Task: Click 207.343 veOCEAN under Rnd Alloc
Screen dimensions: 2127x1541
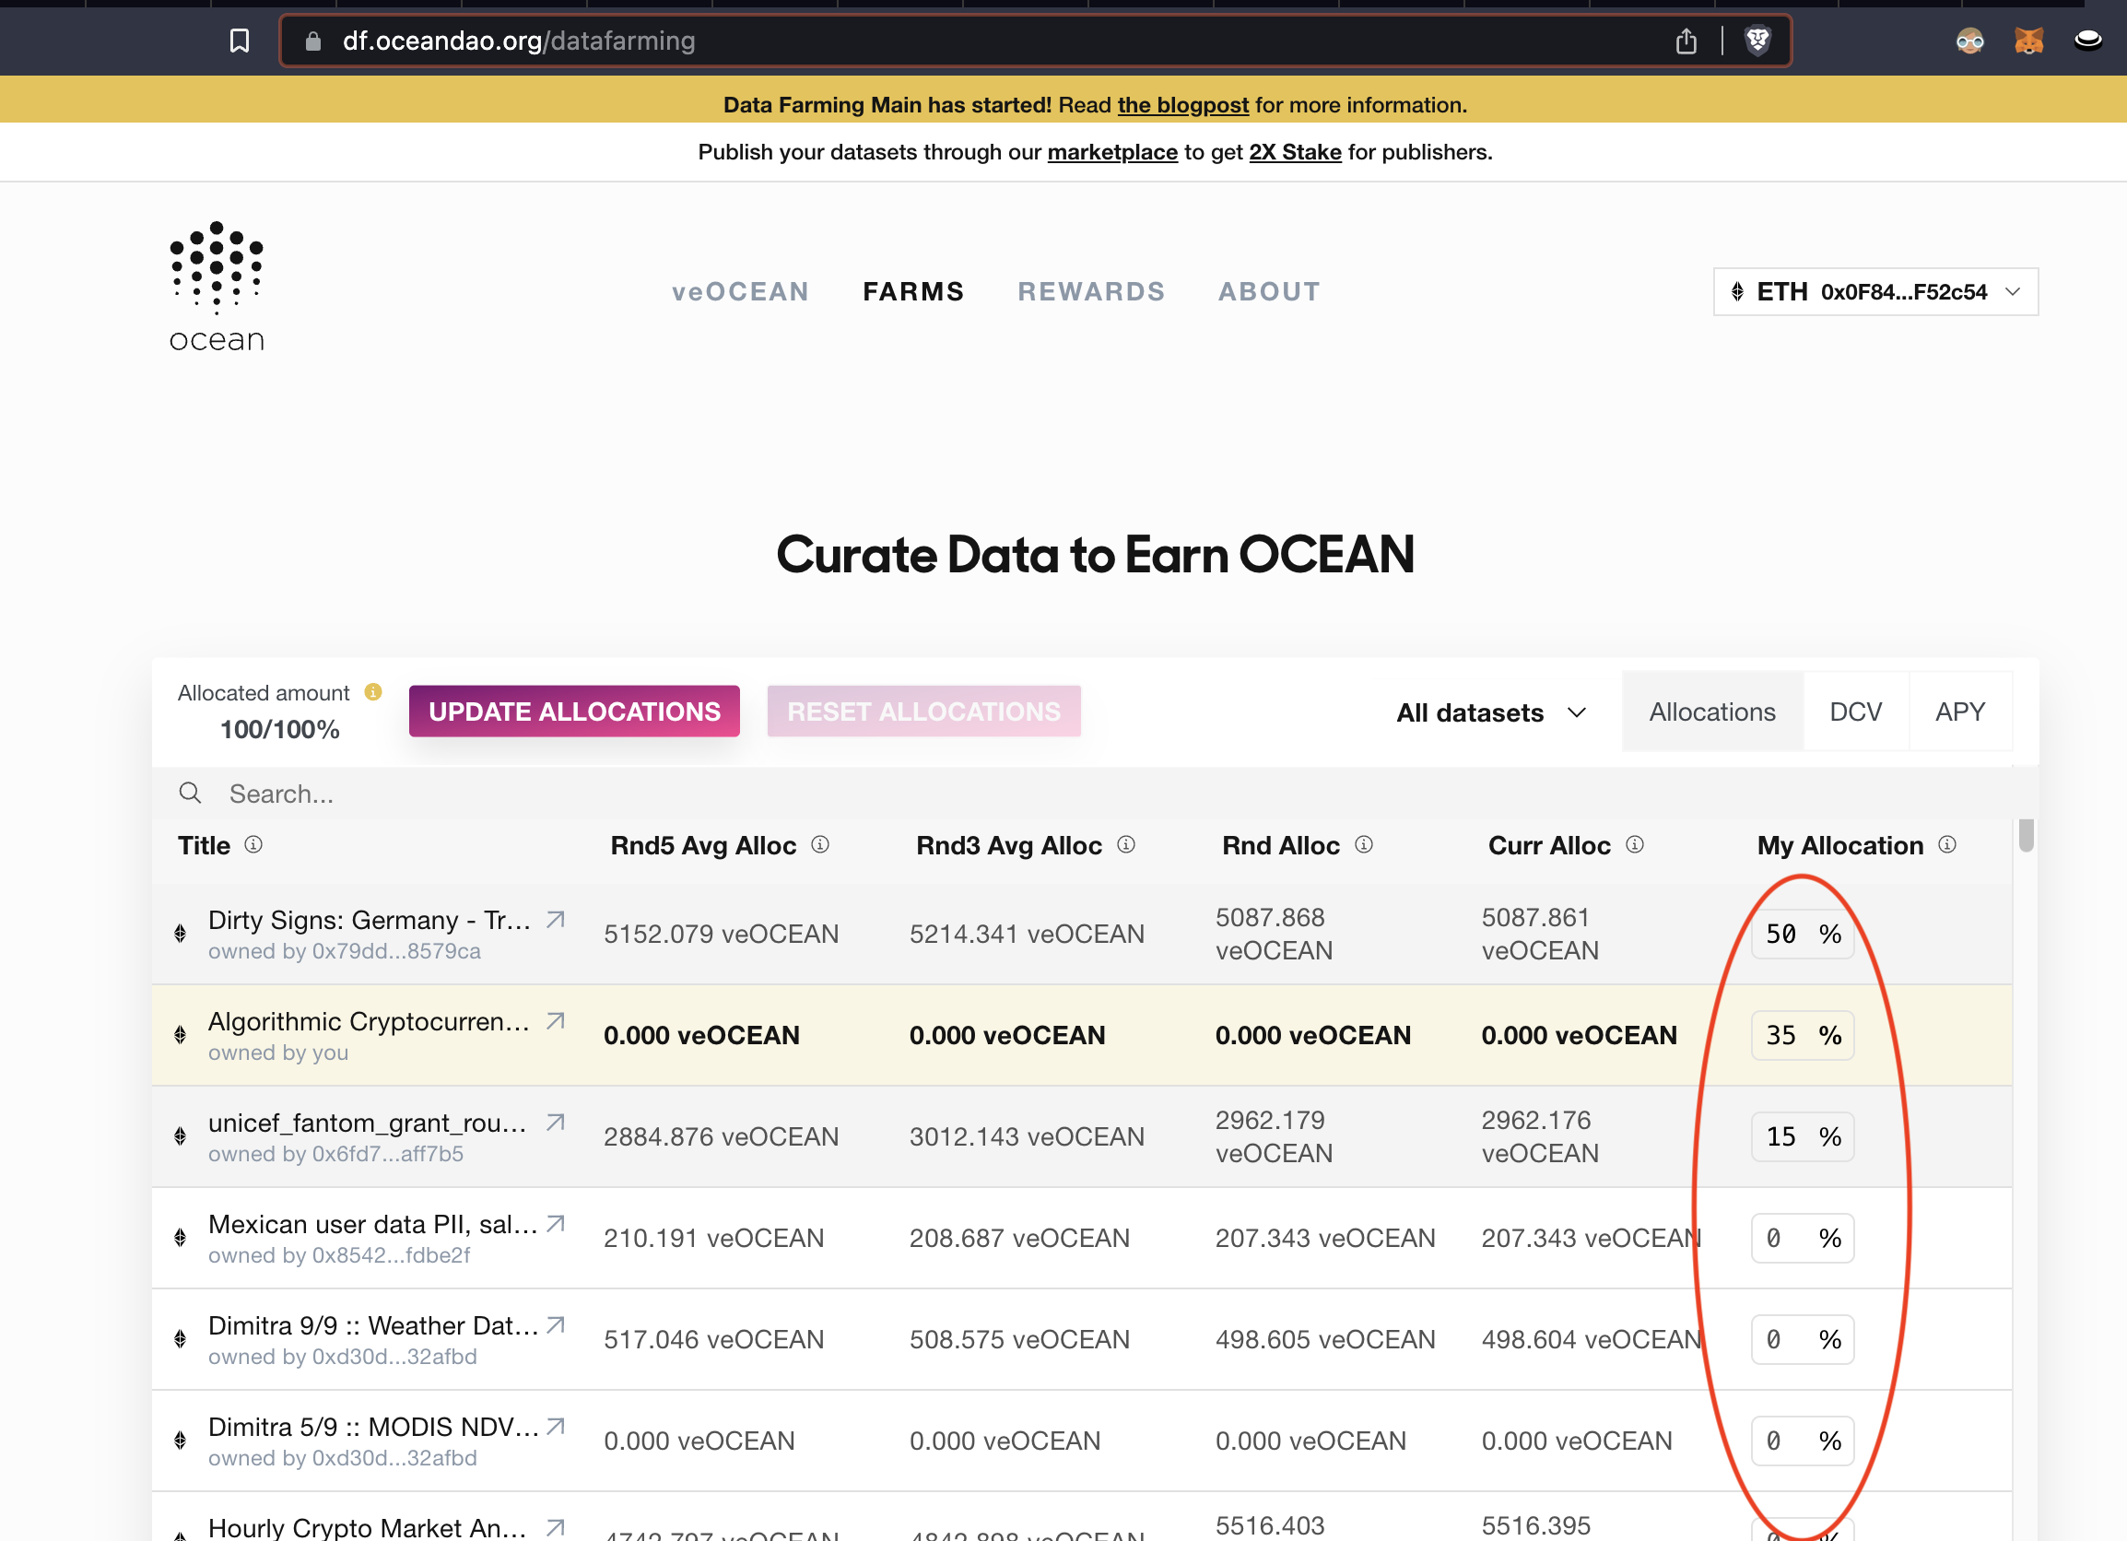Action: coord(1325,1237)
